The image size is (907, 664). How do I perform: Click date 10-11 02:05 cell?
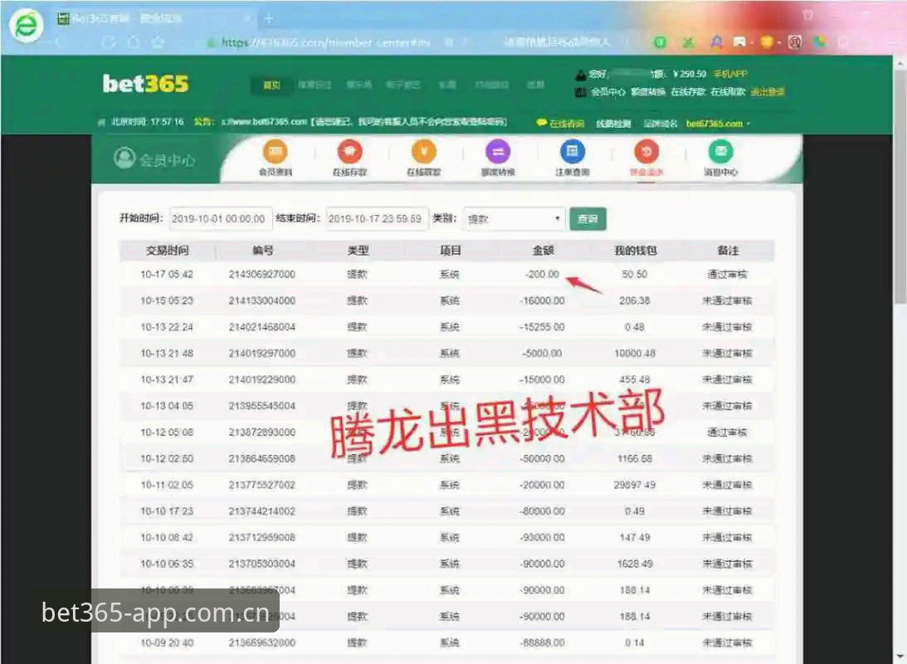coord(167,485)
